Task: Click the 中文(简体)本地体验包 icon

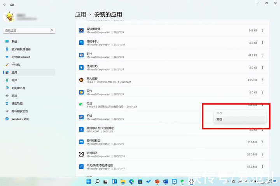Action: tap(81, 167)
